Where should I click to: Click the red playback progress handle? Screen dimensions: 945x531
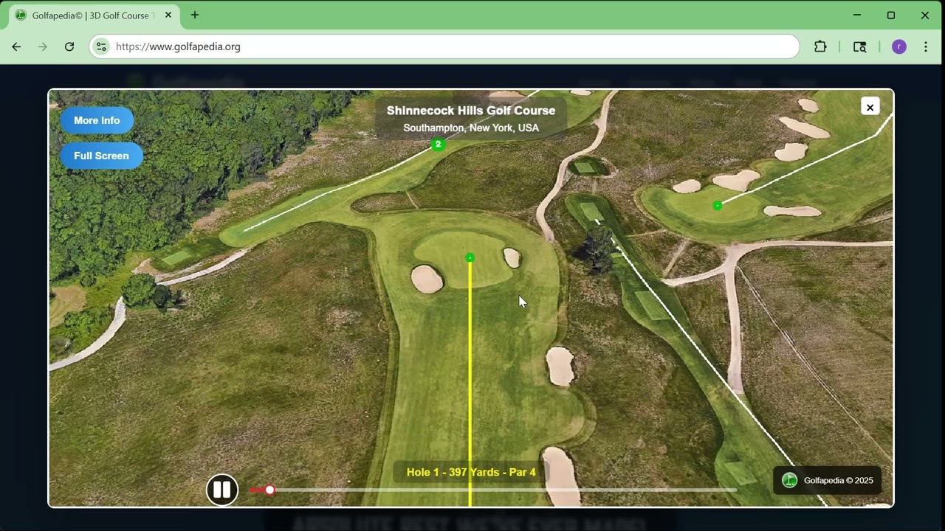(x=269, y=490)
